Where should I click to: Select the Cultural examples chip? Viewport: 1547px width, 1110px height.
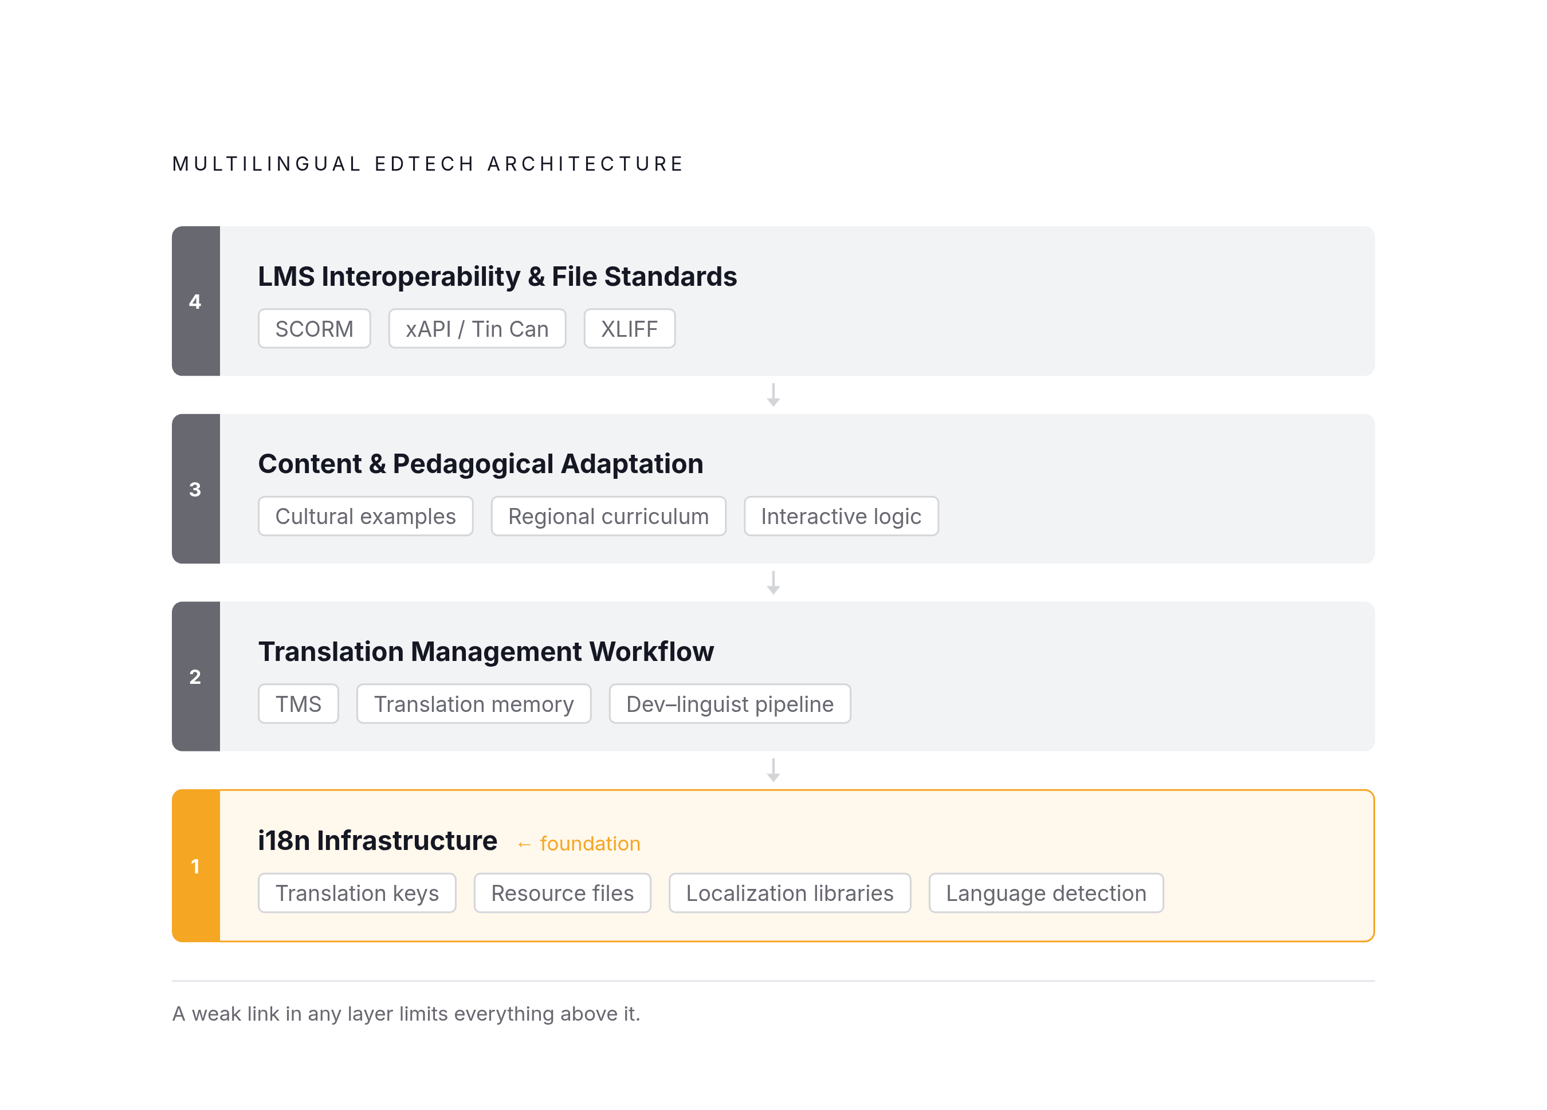pos(365,516)
